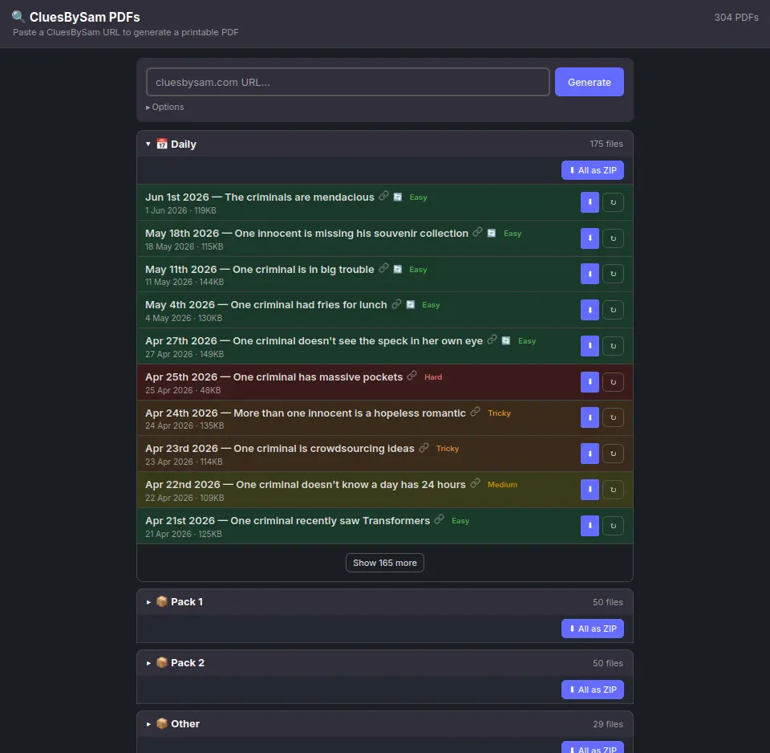Click the '304 PDFs' counter
The width and height of the screenshot is (770, 753).
click(x=736, y=18)
